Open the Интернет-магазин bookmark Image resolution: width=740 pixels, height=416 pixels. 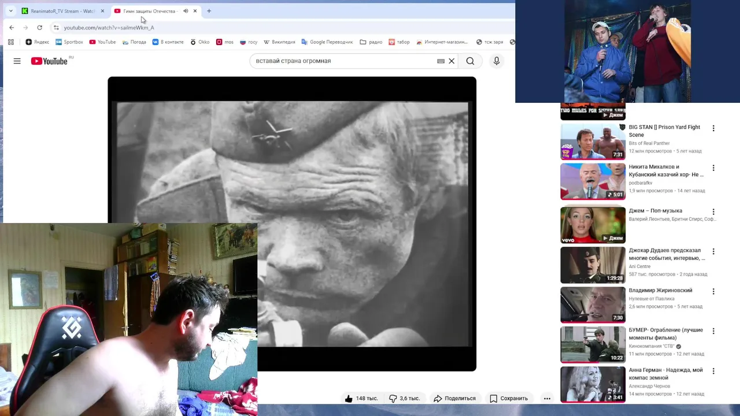pos(442,42)
